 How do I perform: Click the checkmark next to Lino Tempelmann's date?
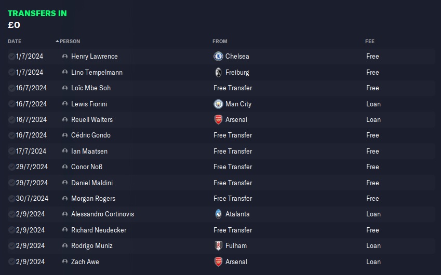point(11,72)
